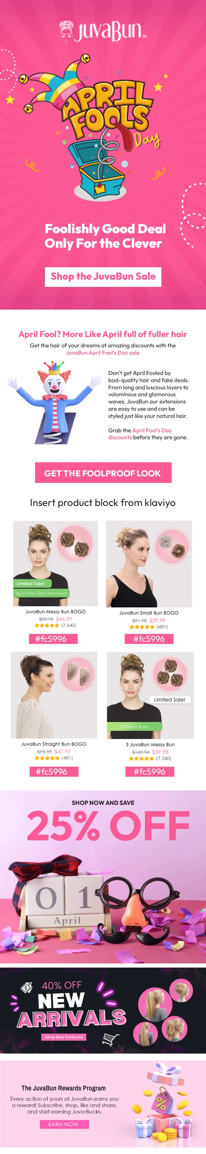This screenshot has height=1154, width=206.
Task: Open 3 JuvaBun Messy Bun product image
Action: (150, 695)
